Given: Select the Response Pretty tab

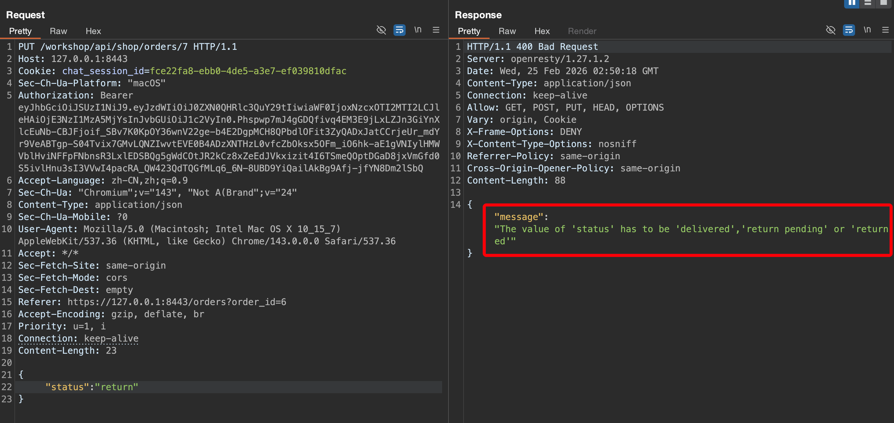Looking at the screenshot, I should coord(469,31).
